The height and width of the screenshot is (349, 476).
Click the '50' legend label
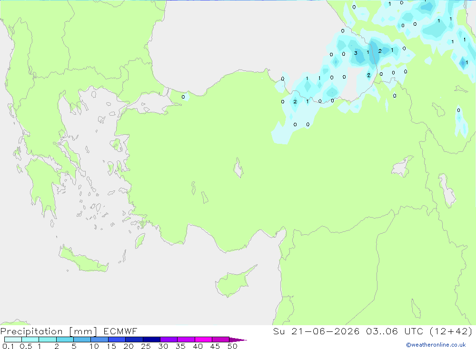click(232, 346)
